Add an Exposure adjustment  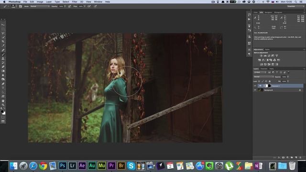coord(273,55)
